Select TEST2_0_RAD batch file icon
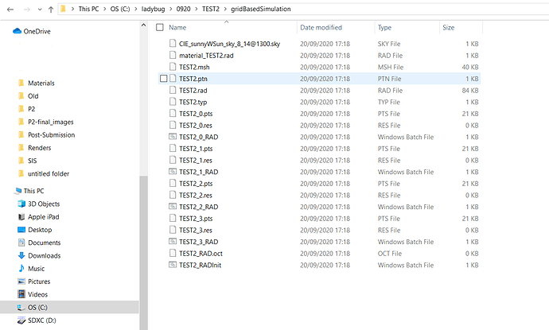Viewport: 549px width, 330px height. (x=173, y=137)
